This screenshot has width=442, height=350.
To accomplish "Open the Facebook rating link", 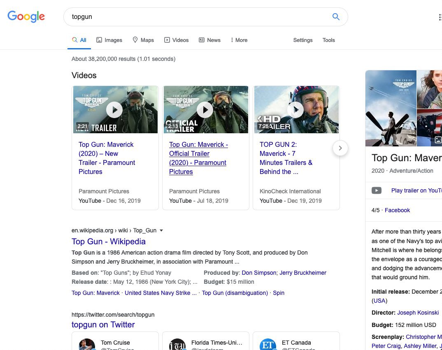I will click(397, 210).
